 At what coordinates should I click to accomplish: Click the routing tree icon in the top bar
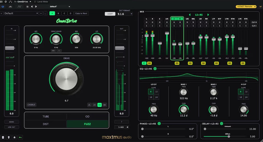tap(11, 2)
